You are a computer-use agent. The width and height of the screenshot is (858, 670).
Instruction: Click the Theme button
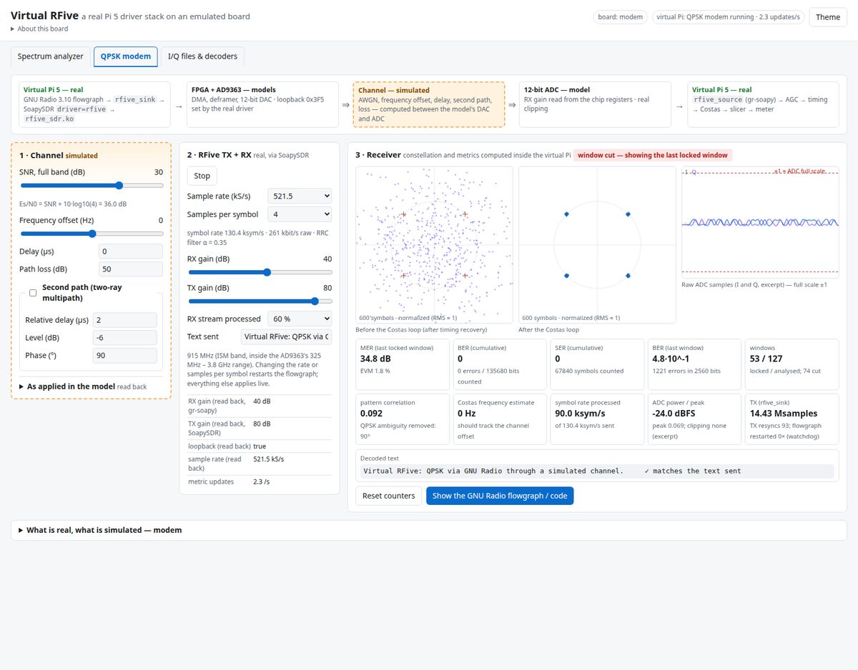point(828,17)
